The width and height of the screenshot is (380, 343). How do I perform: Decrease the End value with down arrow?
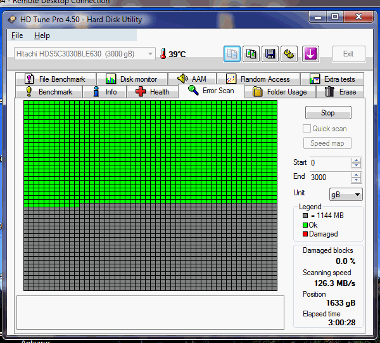pos(356,180)
